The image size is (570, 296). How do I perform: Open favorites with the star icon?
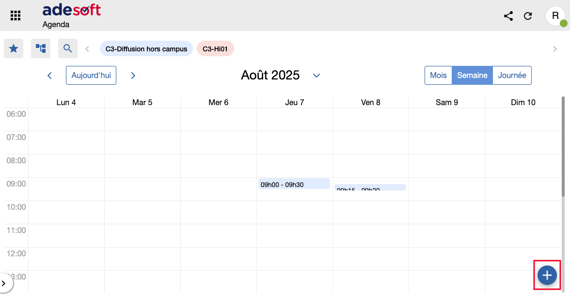tap(14, 48)
